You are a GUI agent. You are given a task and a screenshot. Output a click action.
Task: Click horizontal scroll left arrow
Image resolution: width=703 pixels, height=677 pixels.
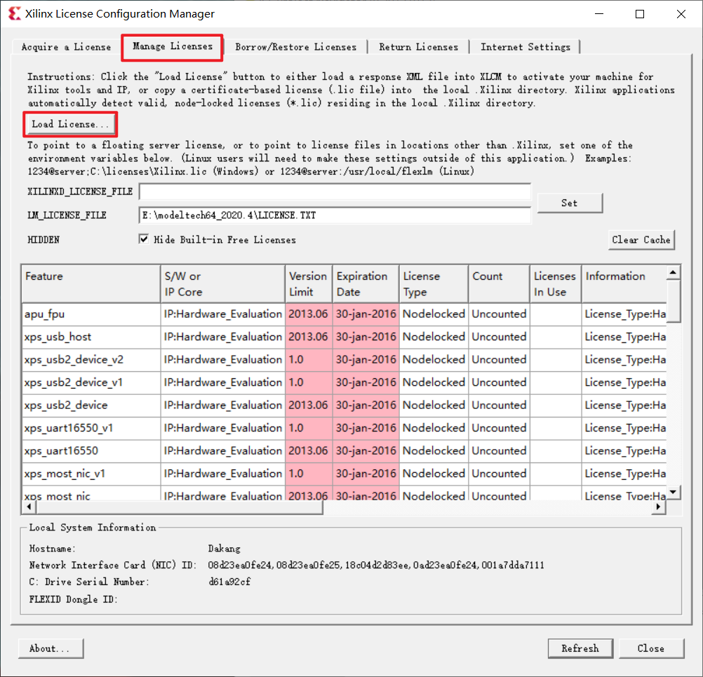29,507
